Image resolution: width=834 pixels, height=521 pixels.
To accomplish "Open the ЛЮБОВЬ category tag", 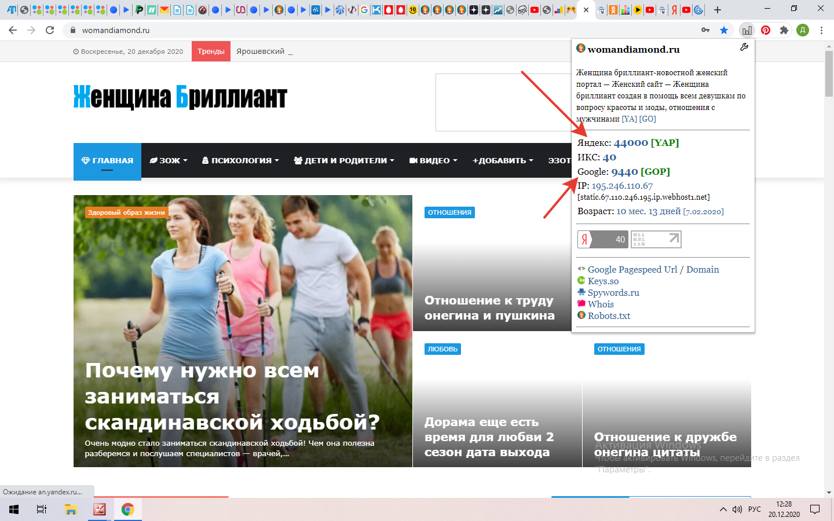I will (x=442, y=349).
